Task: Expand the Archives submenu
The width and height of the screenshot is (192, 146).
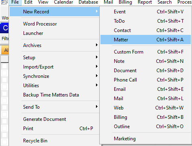Action: click(55, 45)
